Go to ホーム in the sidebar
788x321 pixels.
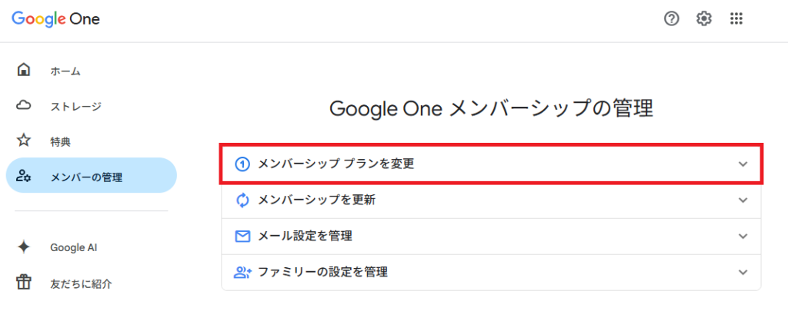point(65,71)
